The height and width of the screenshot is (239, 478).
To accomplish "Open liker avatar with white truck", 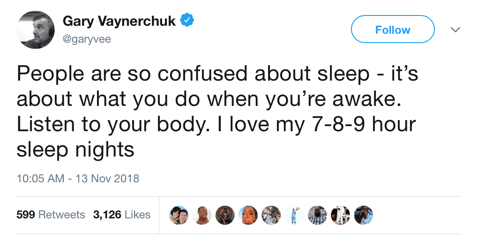I will click(341, 215).
